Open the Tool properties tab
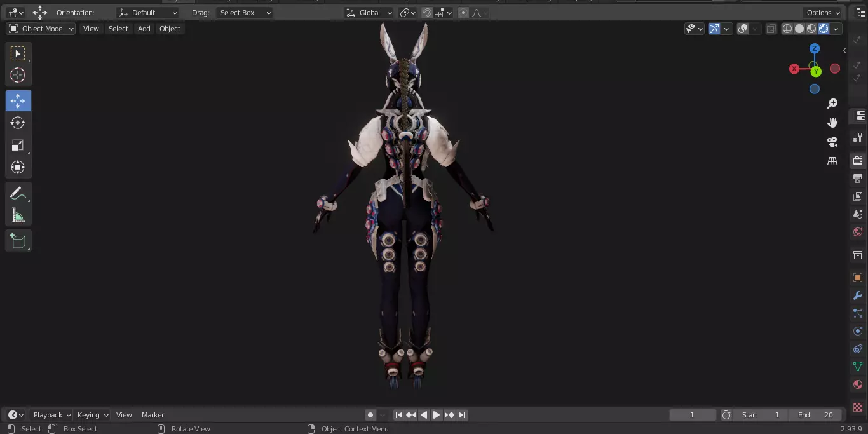868x434 pixels. [x=858, y=138]
